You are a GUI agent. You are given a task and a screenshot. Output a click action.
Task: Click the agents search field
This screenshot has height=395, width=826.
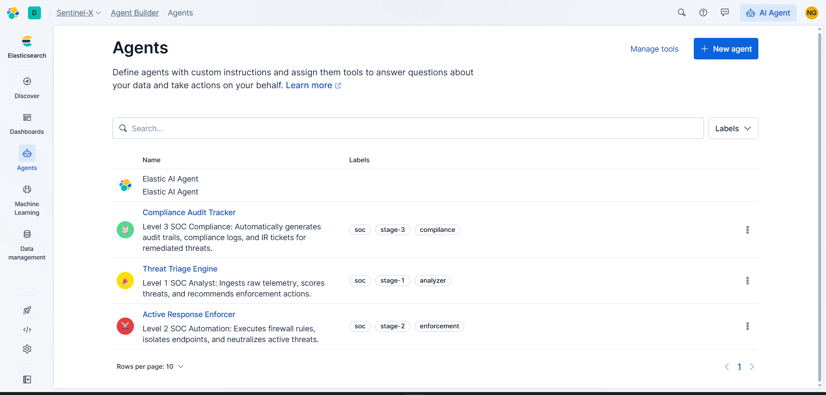click(x=408, y=129)
